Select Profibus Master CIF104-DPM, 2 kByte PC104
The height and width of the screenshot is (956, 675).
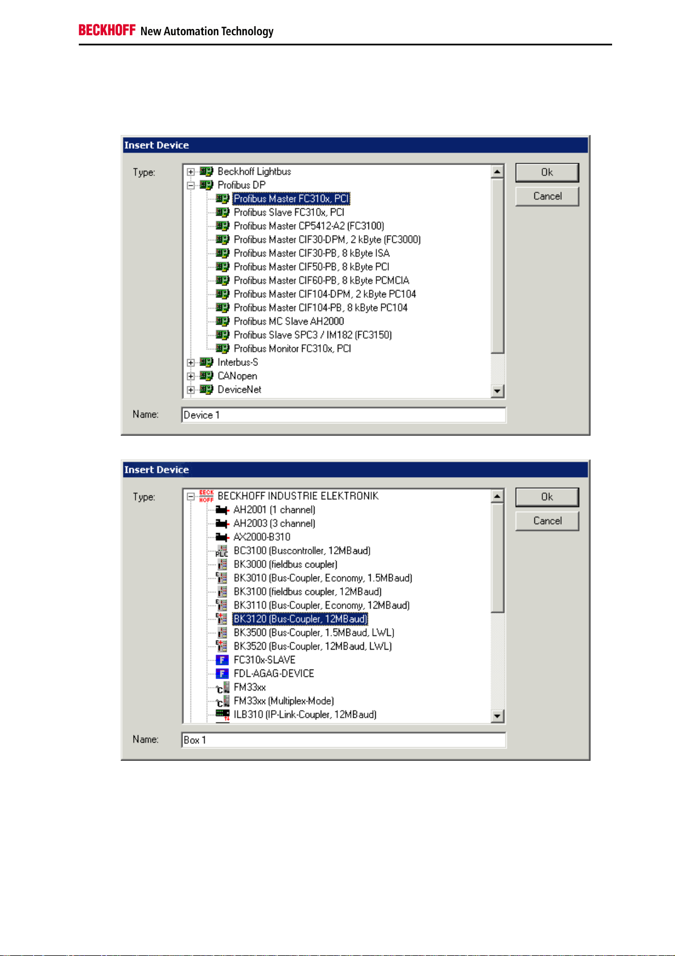[325, 294]
